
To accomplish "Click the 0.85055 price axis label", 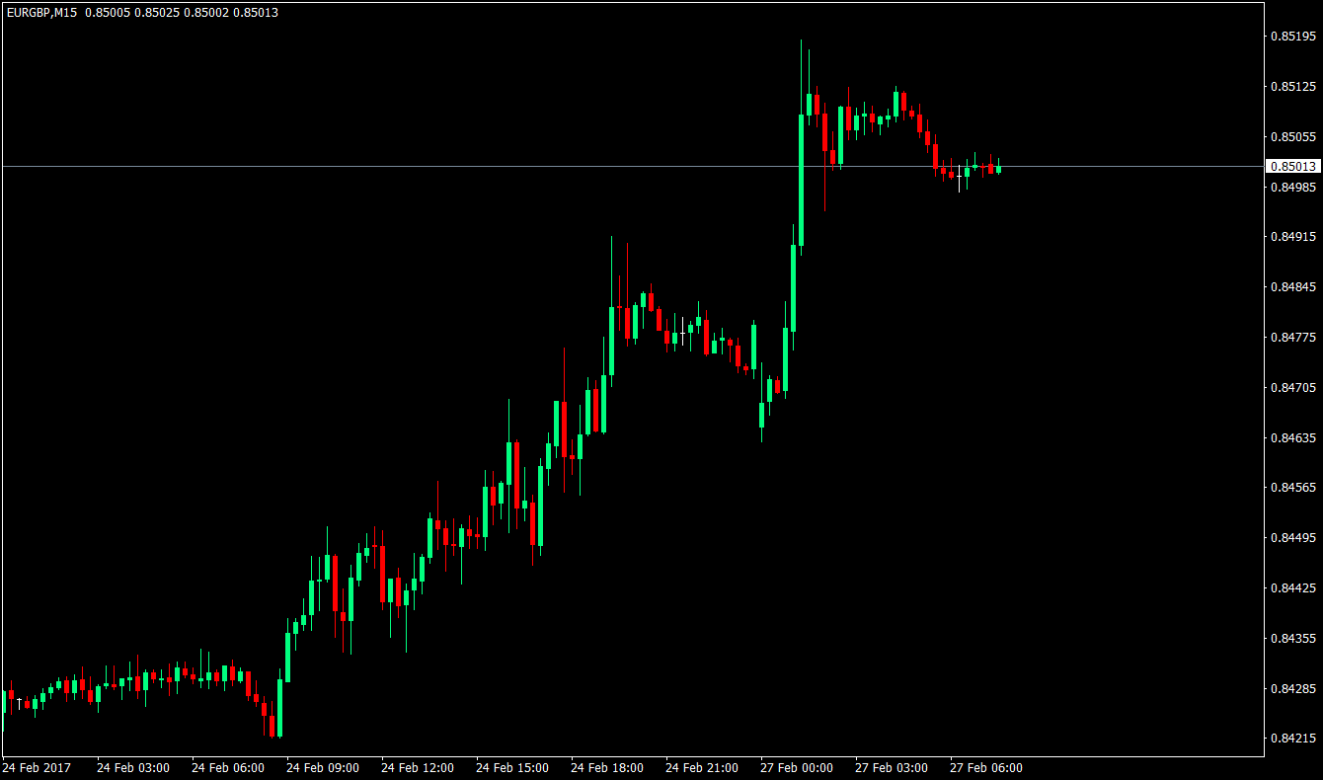I will [x=1293, y=137].
